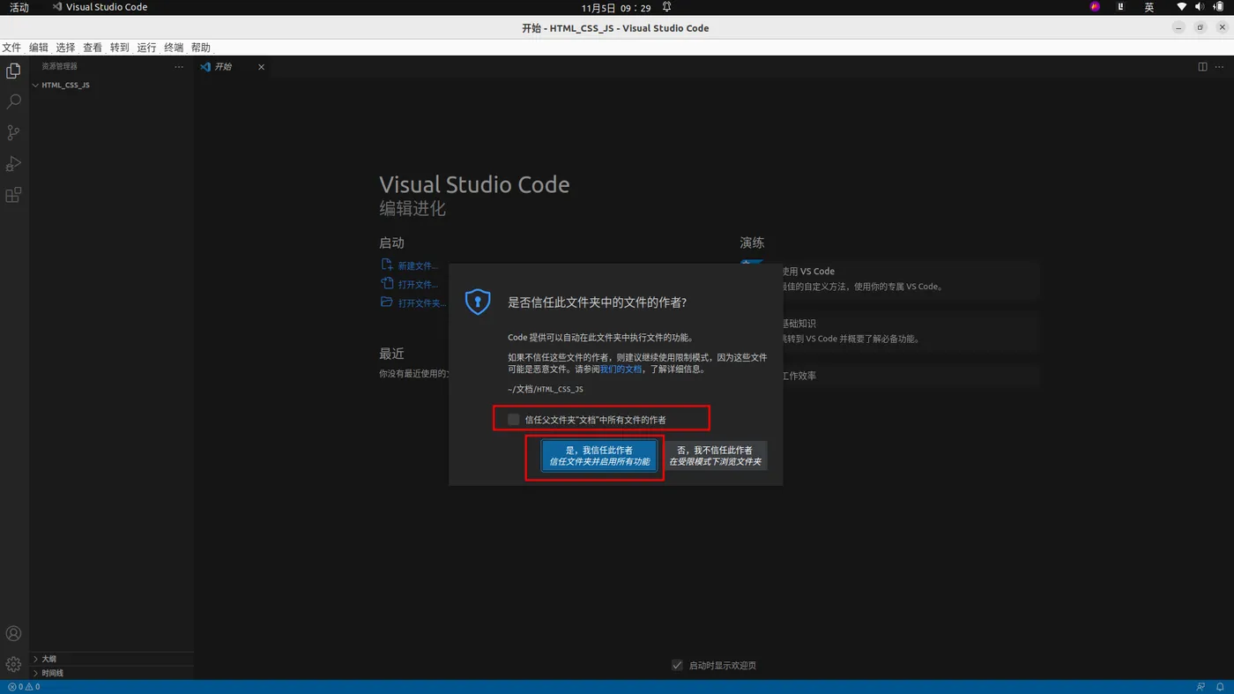The image size is (1234, 694).
Task: Open the 终端 menu
Action: pyautogui.click(x=174, y=48)
